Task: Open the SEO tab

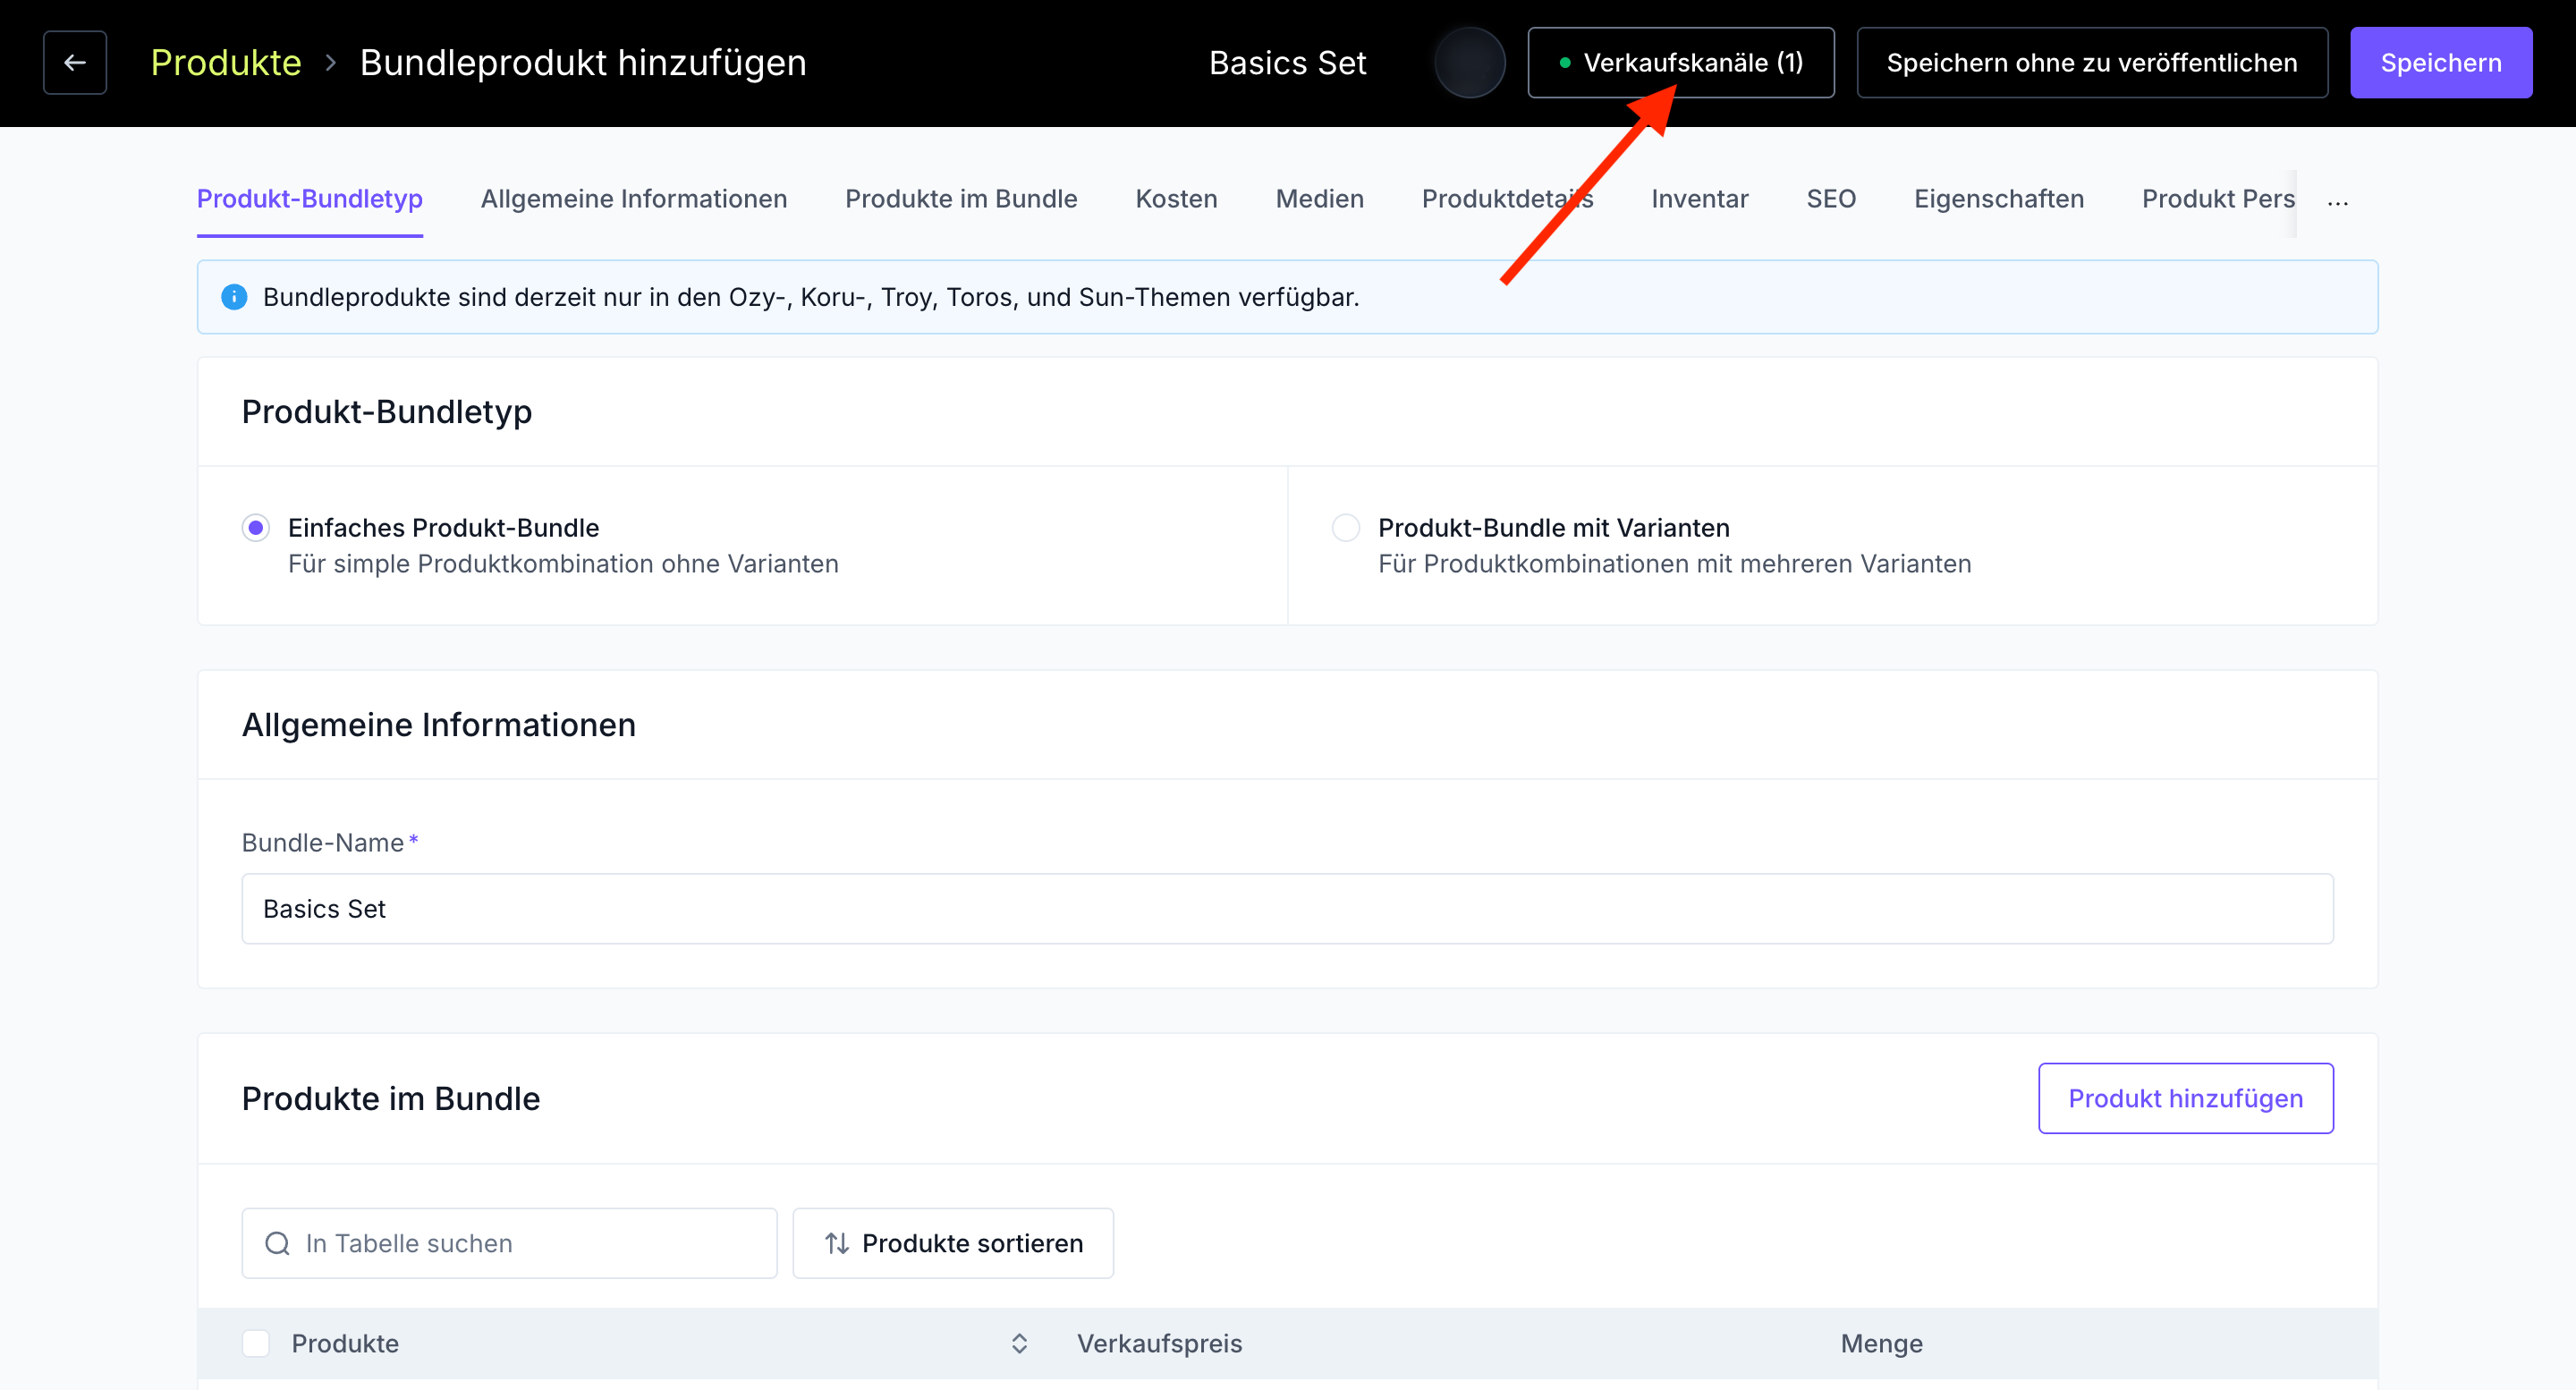Action: click(1831, 199)
